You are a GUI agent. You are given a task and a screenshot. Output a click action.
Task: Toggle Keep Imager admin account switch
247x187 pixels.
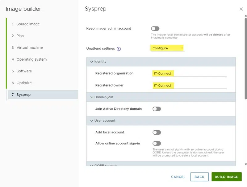tap(155, 29)
